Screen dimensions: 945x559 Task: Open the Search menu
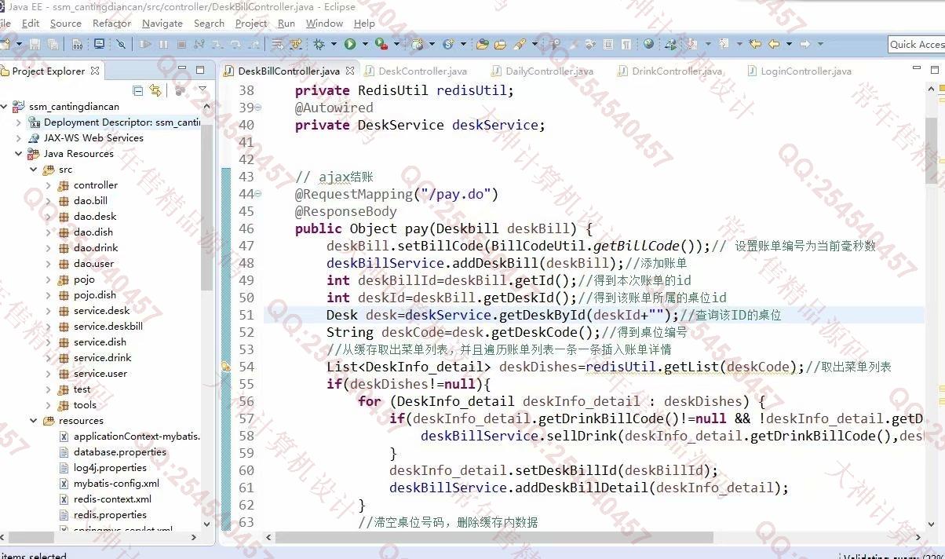[209, 24]
